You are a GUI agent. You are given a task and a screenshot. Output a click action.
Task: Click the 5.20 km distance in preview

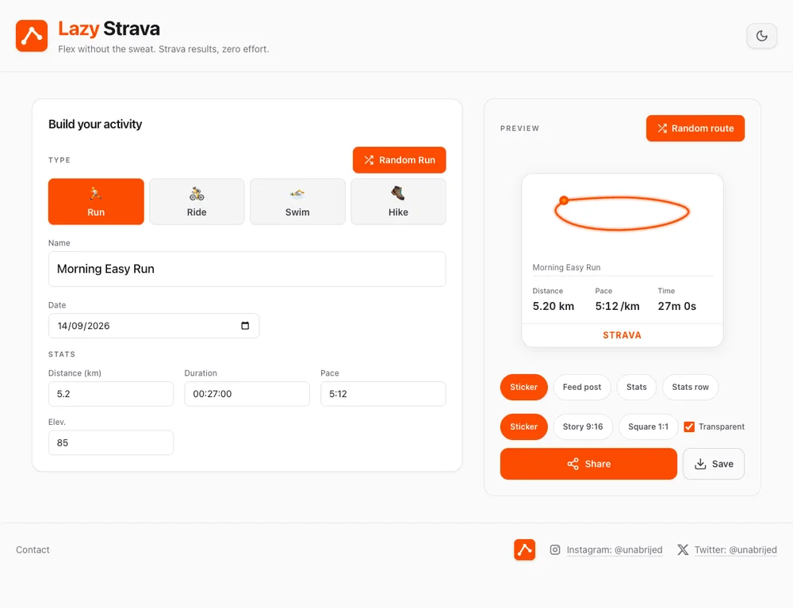coord(554,306)
